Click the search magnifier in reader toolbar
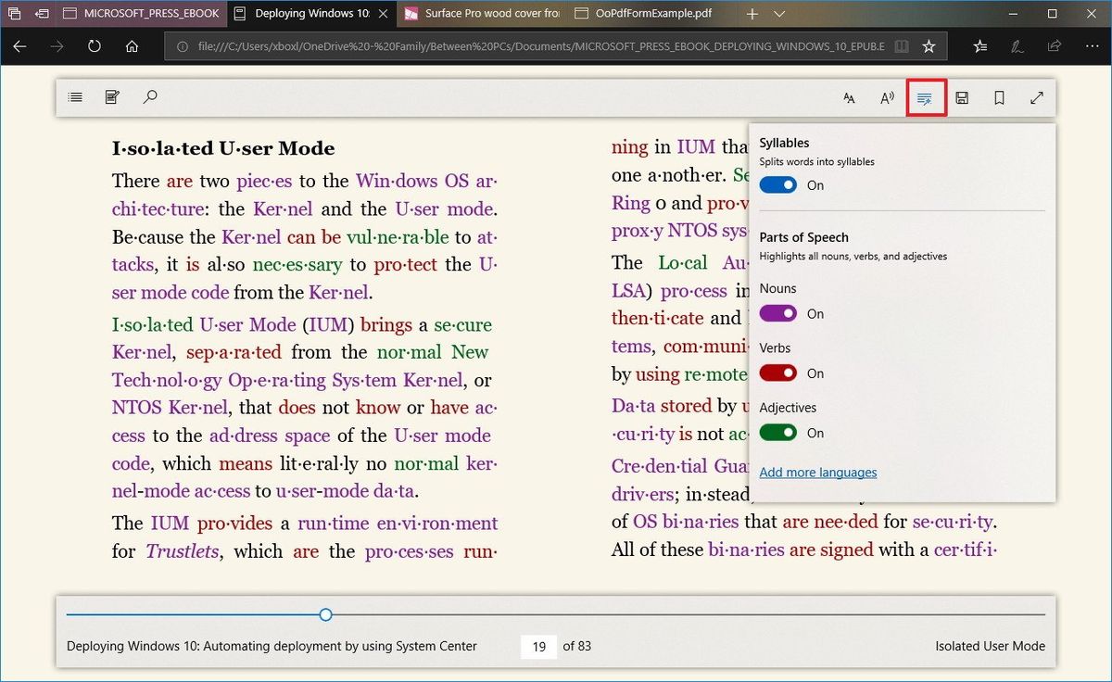 coord(149,97)
